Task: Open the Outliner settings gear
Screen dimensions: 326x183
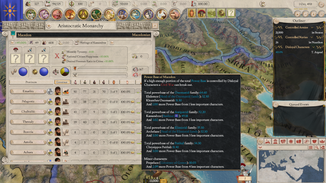Action: tap(276, 21)
